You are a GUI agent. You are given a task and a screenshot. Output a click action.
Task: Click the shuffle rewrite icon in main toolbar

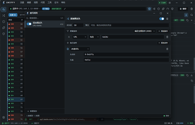(x=154, y=9)
